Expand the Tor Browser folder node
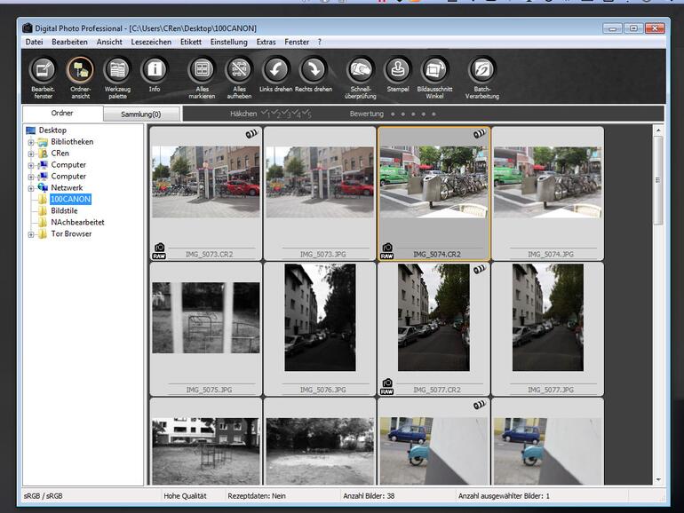Image resolution: width=684 pixels, height=513 pixels. pos(30,234)
